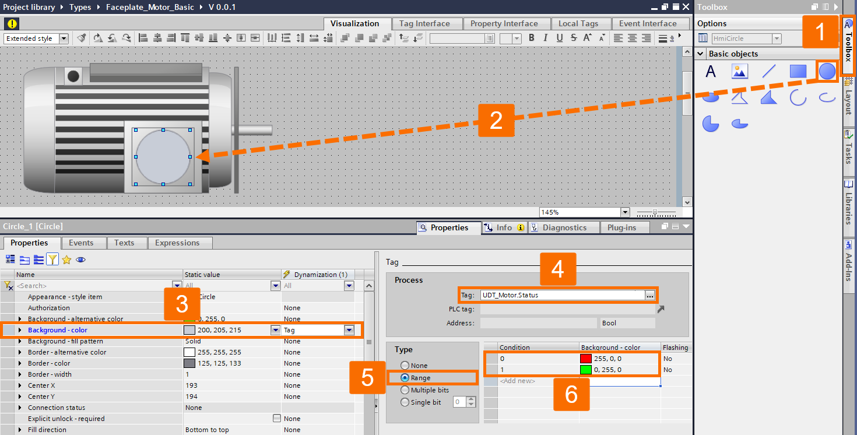Select the Rectangle tool in Basic objects

click(797, 71)
